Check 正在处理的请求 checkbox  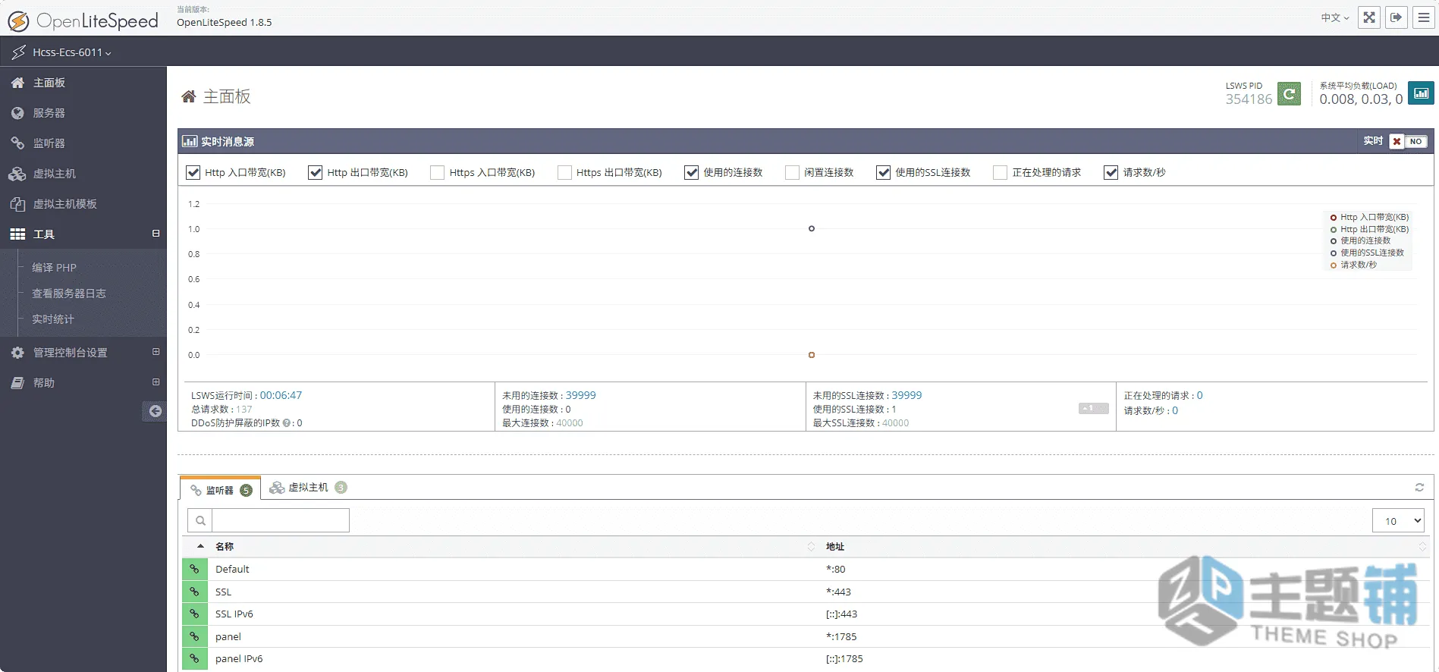(1000, 172)
